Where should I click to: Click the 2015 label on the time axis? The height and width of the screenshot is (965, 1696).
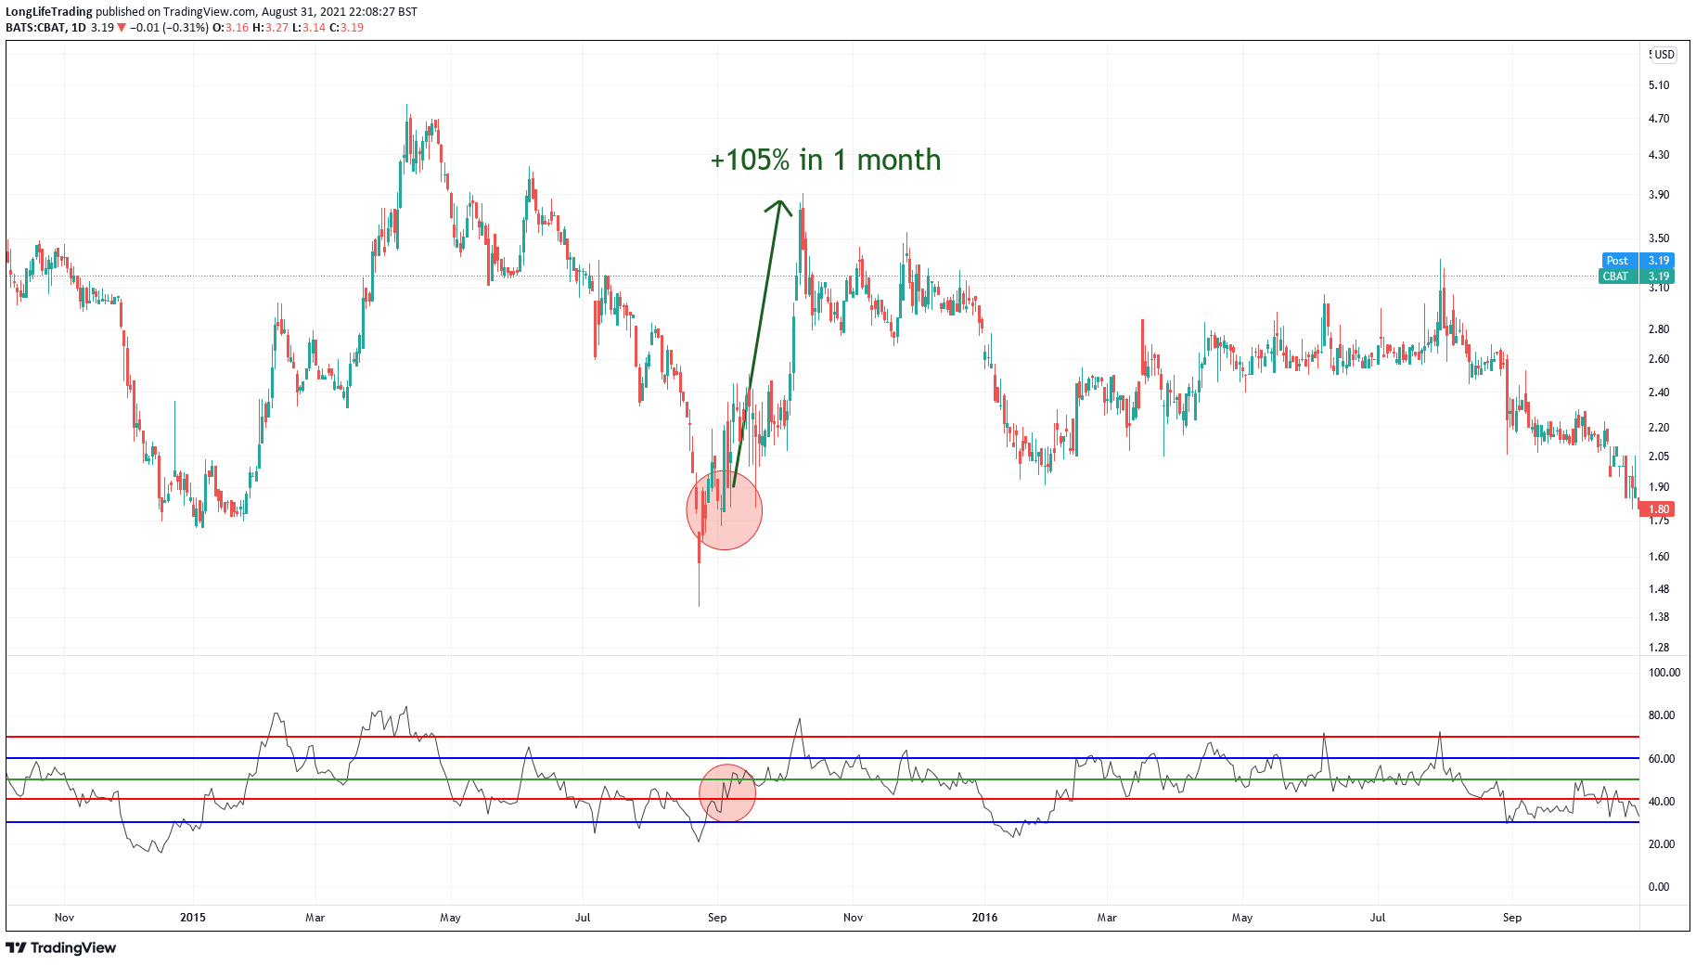click(x=193, y=918)
